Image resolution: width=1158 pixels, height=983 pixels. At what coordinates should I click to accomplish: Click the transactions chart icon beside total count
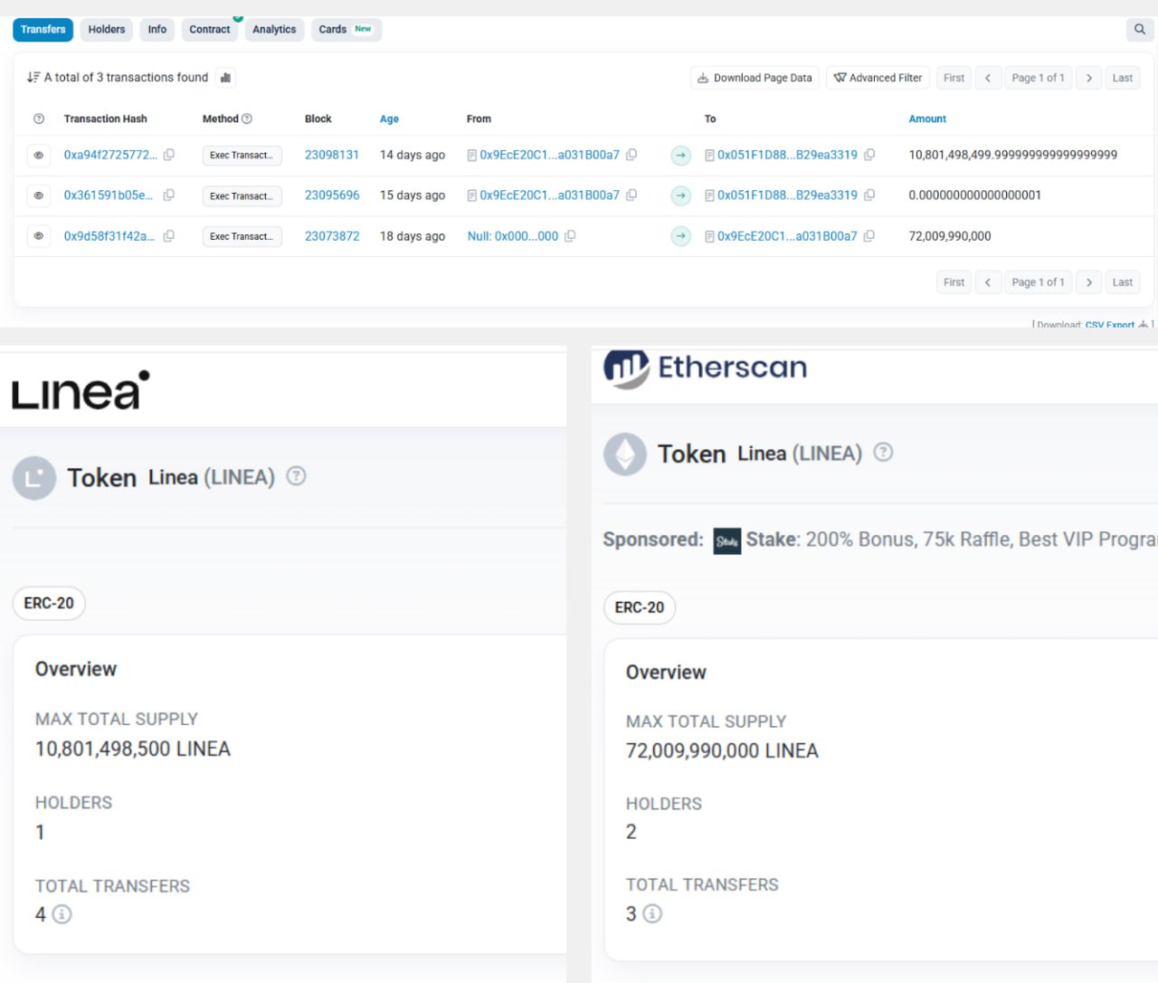[226, 78]
